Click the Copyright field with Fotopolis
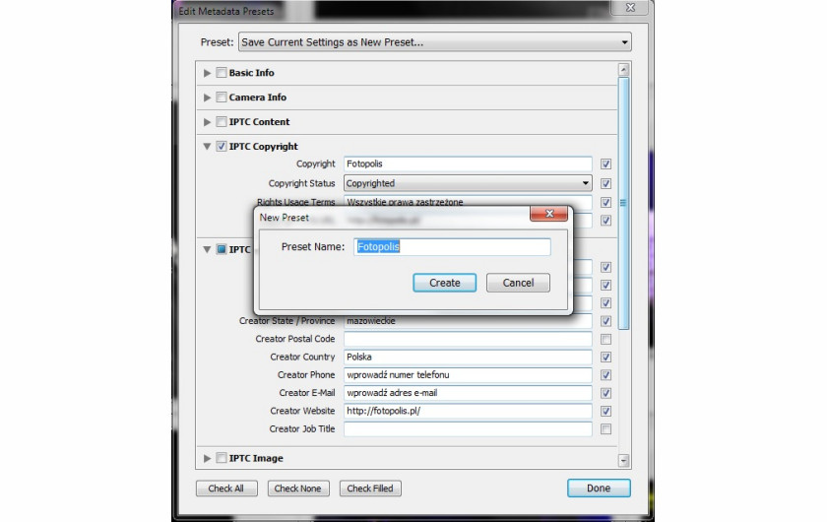 (468, 163)
